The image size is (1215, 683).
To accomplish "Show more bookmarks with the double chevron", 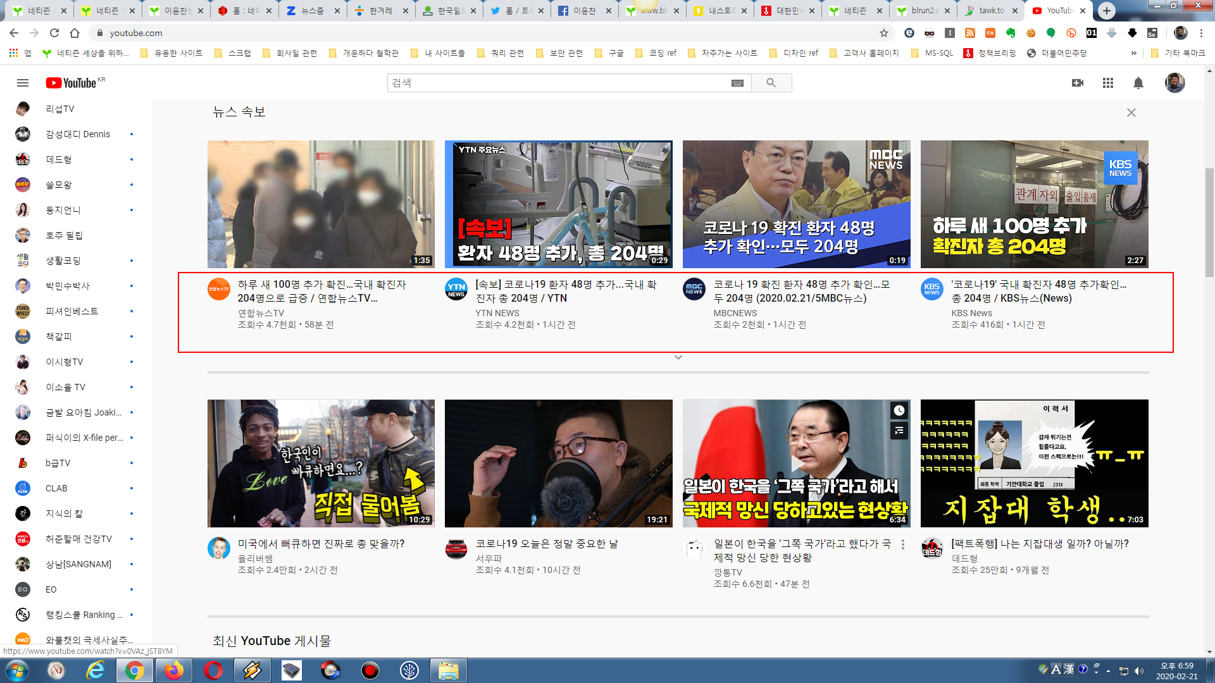I will tap(1133, 53).
